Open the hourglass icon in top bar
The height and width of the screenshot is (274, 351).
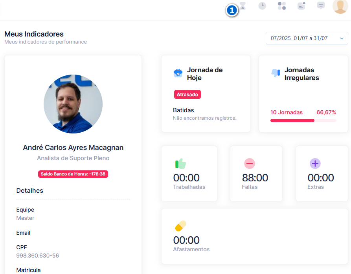(243, 6)
